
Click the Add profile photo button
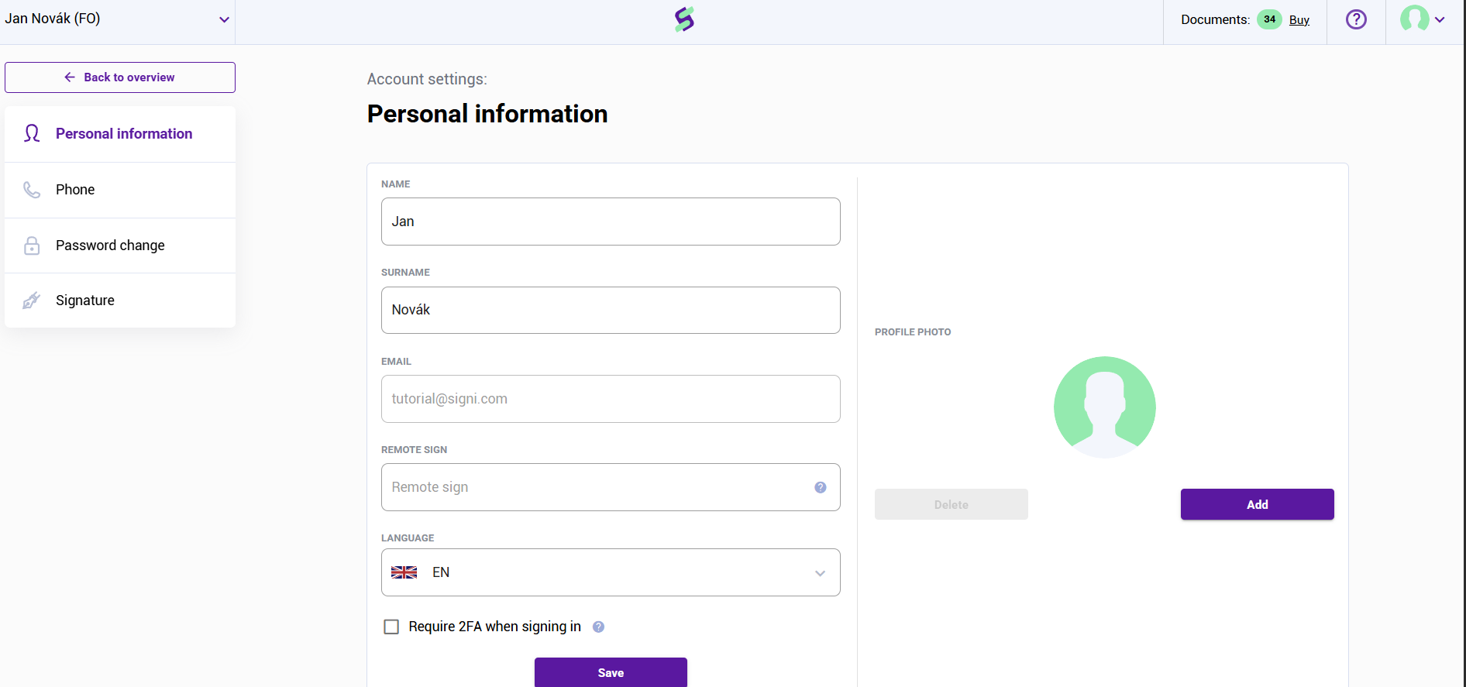1258,504
